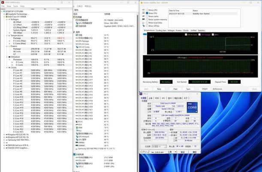Click the Stress system memory module icon
262x172 pixels.
point(143,19)
